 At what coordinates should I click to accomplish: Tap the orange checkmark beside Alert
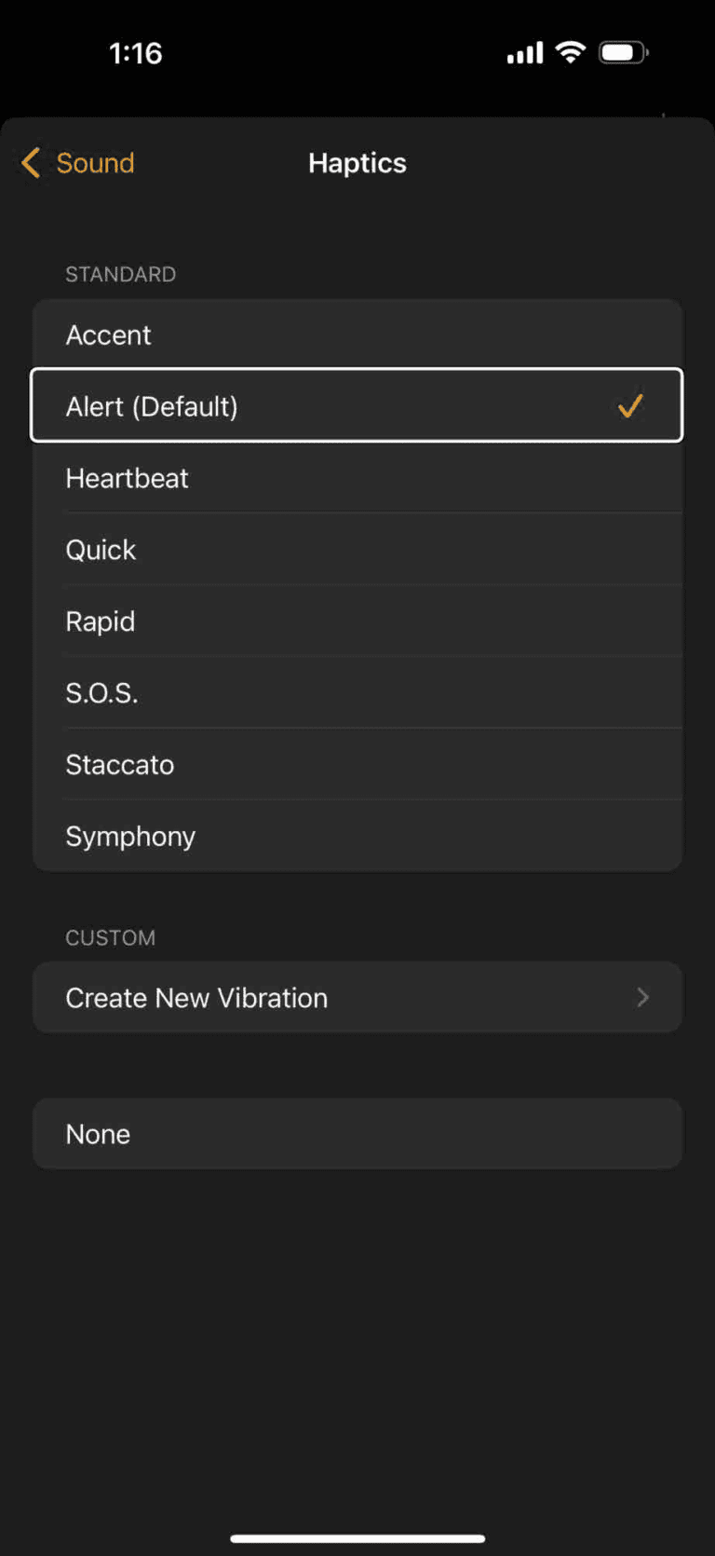pyautogui.click(x=630, y=405)
